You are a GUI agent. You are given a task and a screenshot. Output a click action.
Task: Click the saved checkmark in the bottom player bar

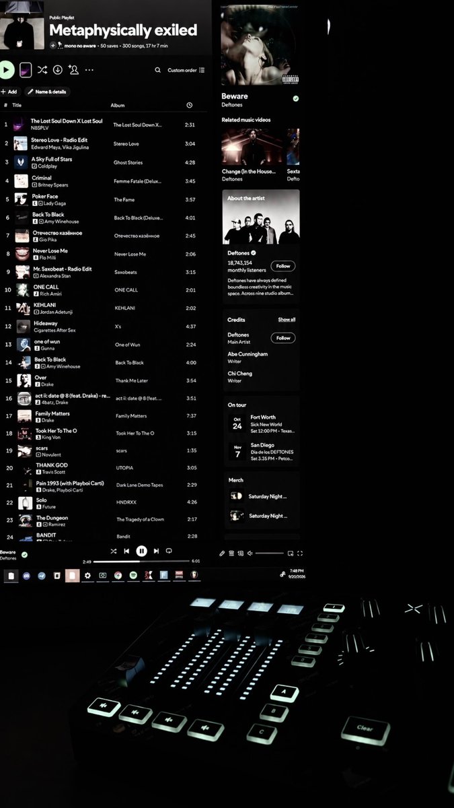coord(24,555)
